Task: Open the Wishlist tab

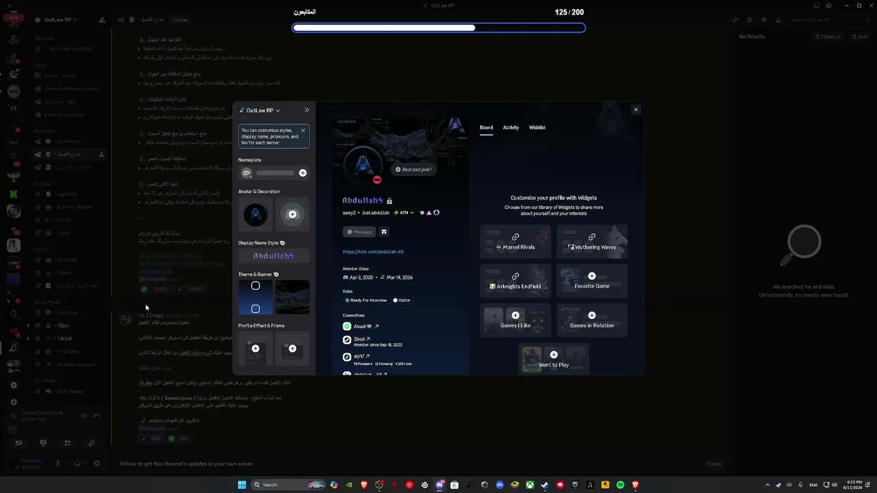Action: tap(537, 127)
